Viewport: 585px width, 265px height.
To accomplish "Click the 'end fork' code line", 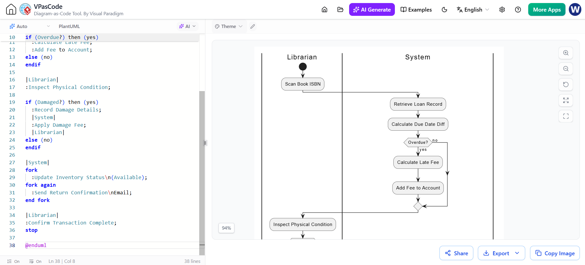I will [x=38, y=200].
